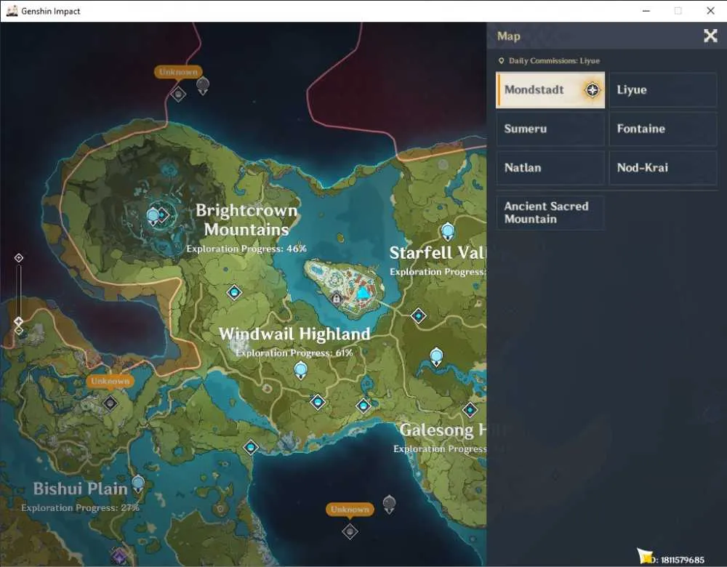This screenshot has height=567, width=727.
Task: Select teleport waypoint below Brightcrown Mountains
Action: pos(234,292)
